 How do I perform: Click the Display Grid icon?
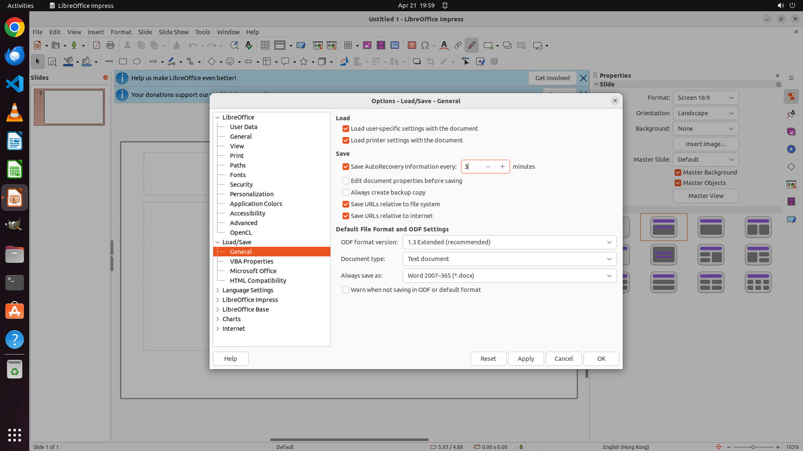tap(265, 46)
